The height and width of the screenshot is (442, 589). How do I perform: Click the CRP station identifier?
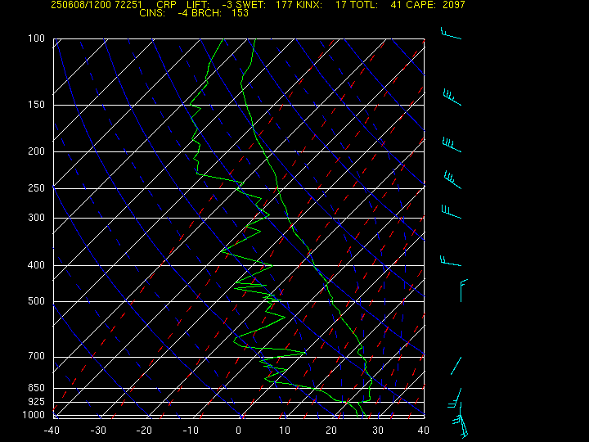tap(166, 5)
